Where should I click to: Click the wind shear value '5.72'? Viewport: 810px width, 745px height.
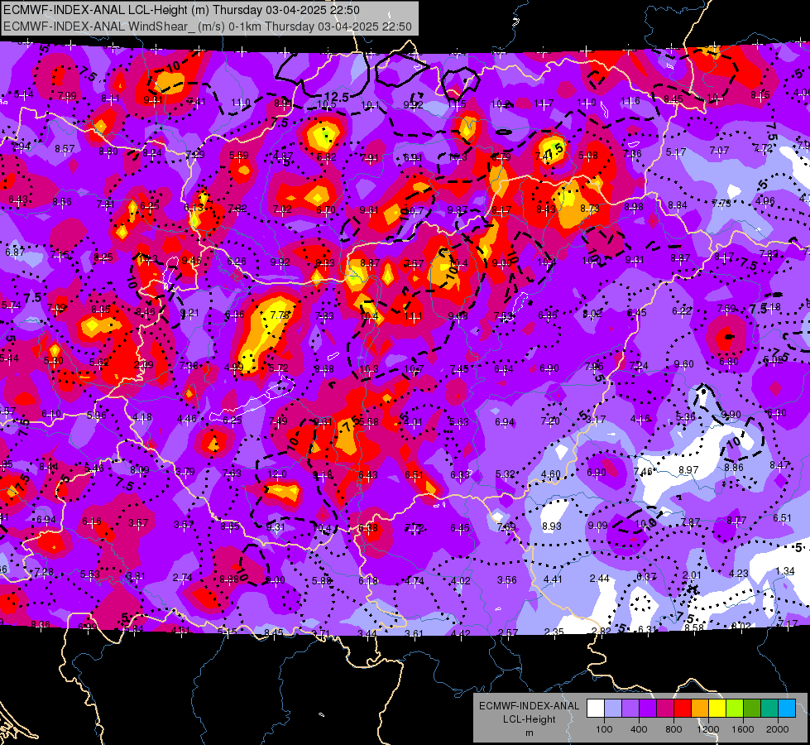point(279,368)
